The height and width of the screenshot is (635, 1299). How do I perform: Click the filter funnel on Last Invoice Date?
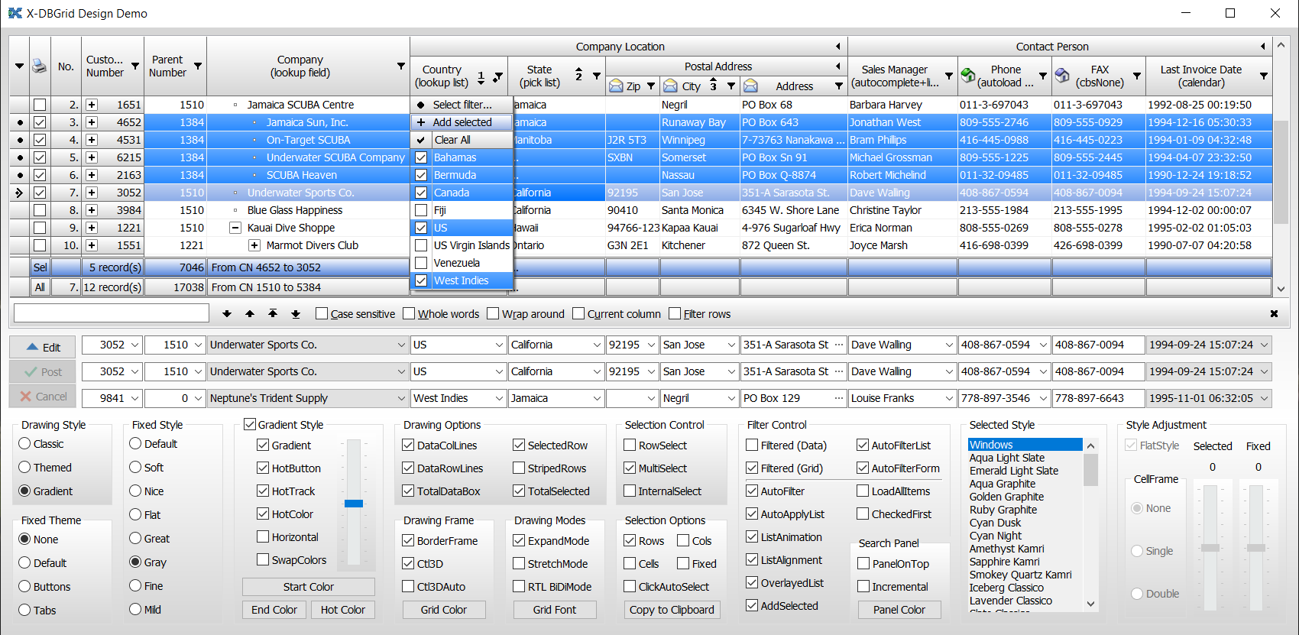pos(1263,76)
